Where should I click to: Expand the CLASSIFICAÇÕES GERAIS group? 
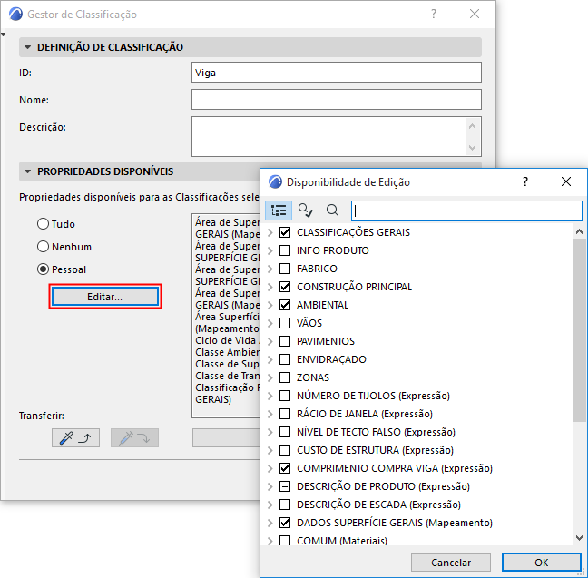tap(270, 232)
